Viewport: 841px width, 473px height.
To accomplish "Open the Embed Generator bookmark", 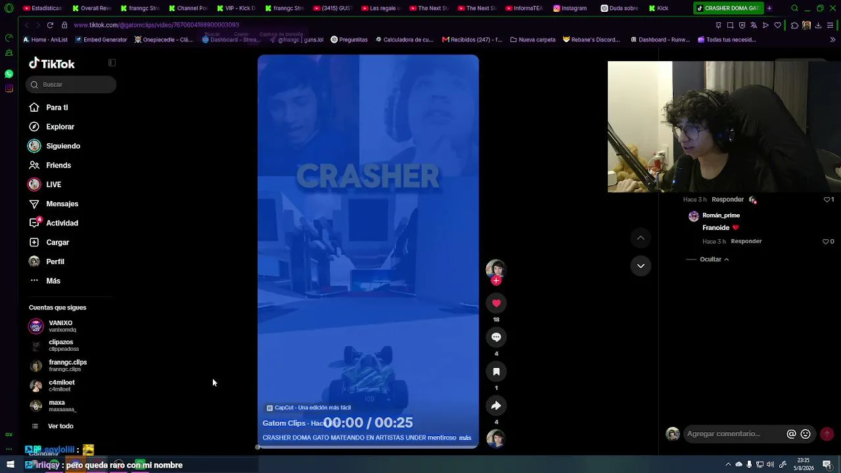I will tap(101, 39).
